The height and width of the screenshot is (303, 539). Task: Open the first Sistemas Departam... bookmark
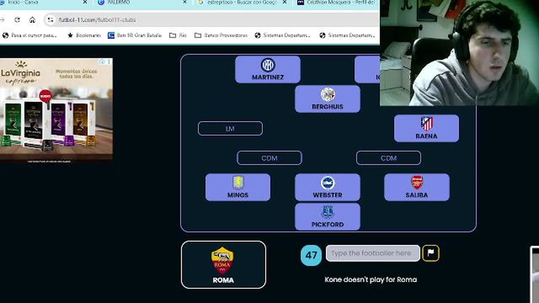[283, 35]
